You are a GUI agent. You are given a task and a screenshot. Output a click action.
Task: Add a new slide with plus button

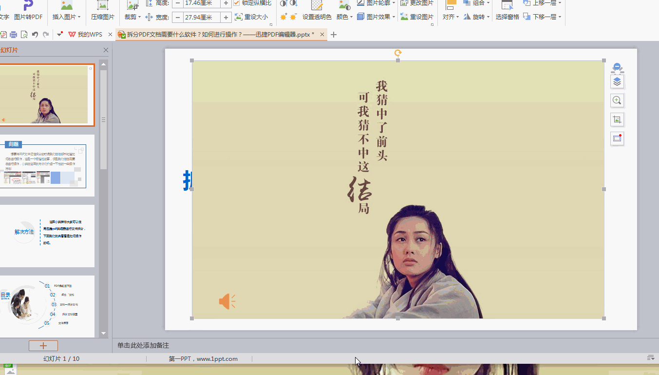43,346
